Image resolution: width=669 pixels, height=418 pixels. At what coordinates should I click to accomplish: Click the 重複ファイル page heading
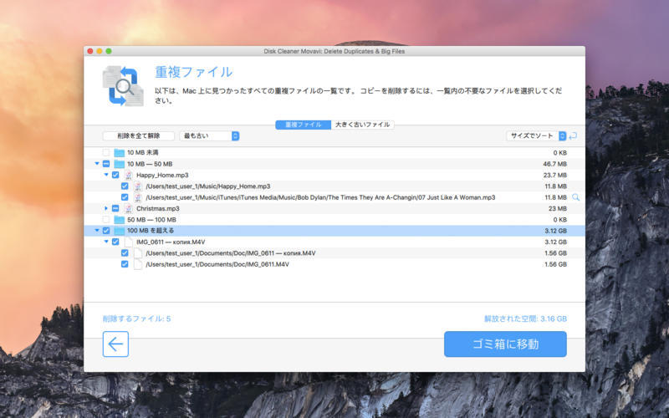point(194,72)
